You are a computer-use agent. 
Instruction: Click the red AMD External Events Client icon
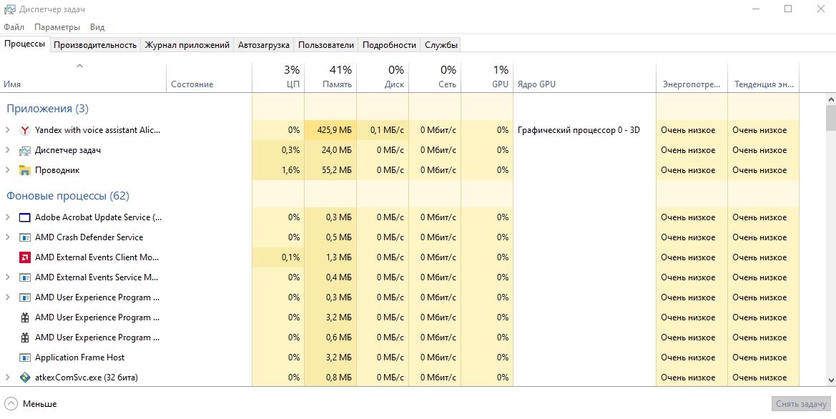pos(25,257)
